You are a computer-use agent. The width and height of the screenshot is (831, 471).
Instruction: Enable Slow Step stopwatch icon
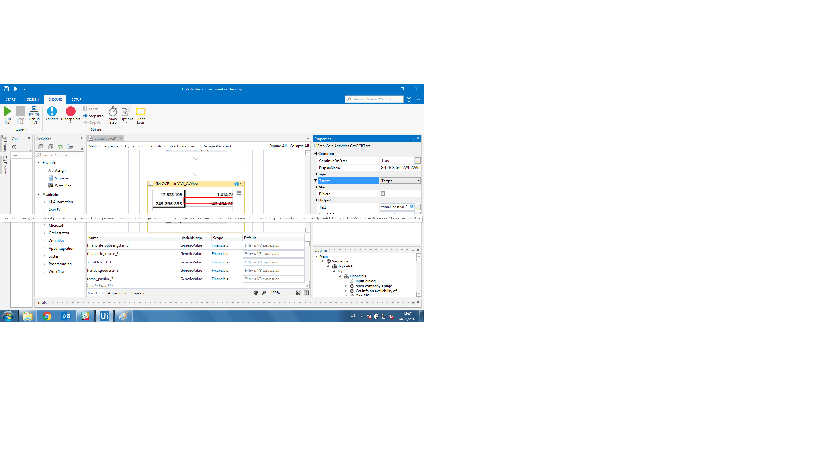pyautogui.click(x=113, y=112)
